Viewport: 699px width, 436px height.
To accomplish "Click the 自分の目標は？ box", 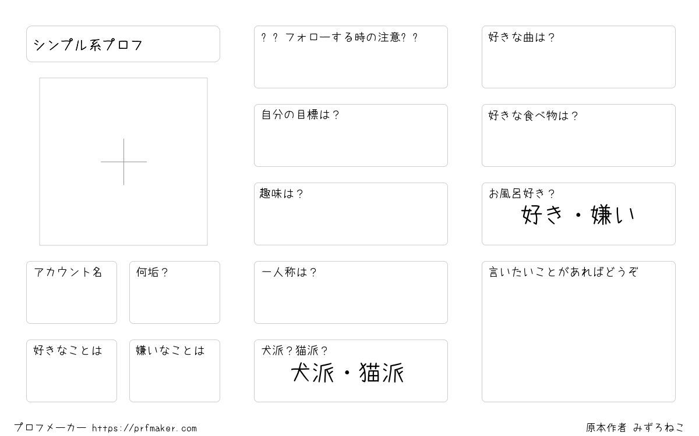I will point(351,135).
